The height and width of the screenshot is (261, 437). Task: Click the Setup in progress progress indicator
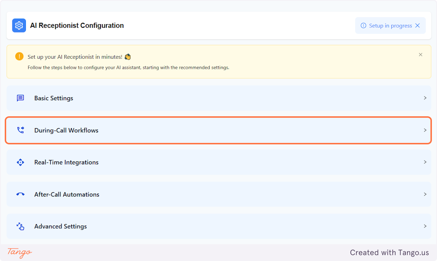(390, 26)
